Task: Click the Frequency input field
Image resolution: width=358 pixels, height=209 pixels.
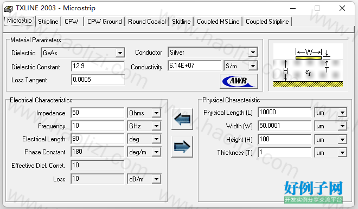Action: (97, 126)
